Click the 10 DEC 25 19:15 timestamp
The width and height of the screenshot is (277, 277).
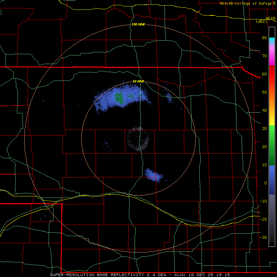point(209,275)
